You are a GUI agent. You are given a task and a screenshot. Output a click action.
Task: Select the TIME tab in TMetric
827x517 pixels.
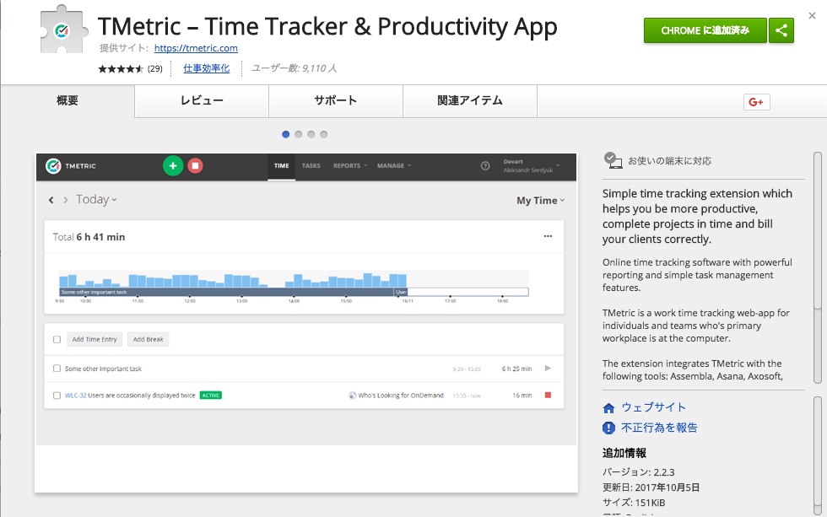282,166
